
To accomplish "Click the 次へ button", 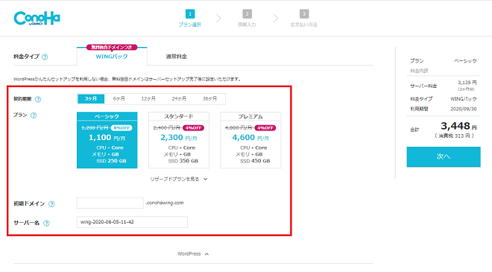I will click(444, 156).
